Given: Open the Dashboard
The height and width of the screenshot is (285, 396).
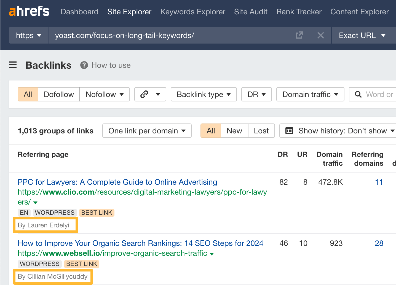Looking at the screenshot, I should click(79, 12).
